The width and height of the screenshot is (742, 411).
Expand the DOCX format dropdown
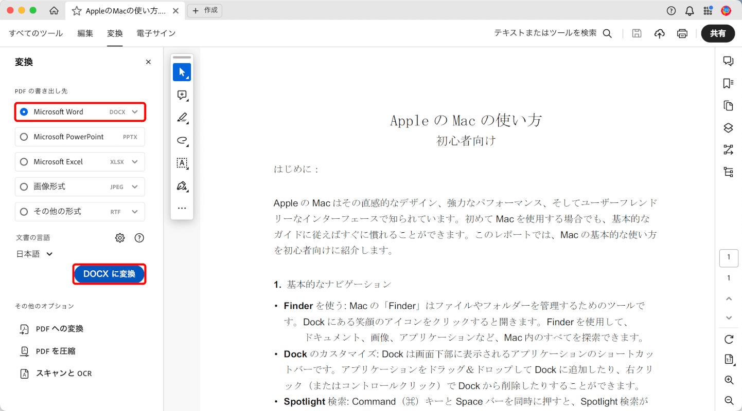135,112
